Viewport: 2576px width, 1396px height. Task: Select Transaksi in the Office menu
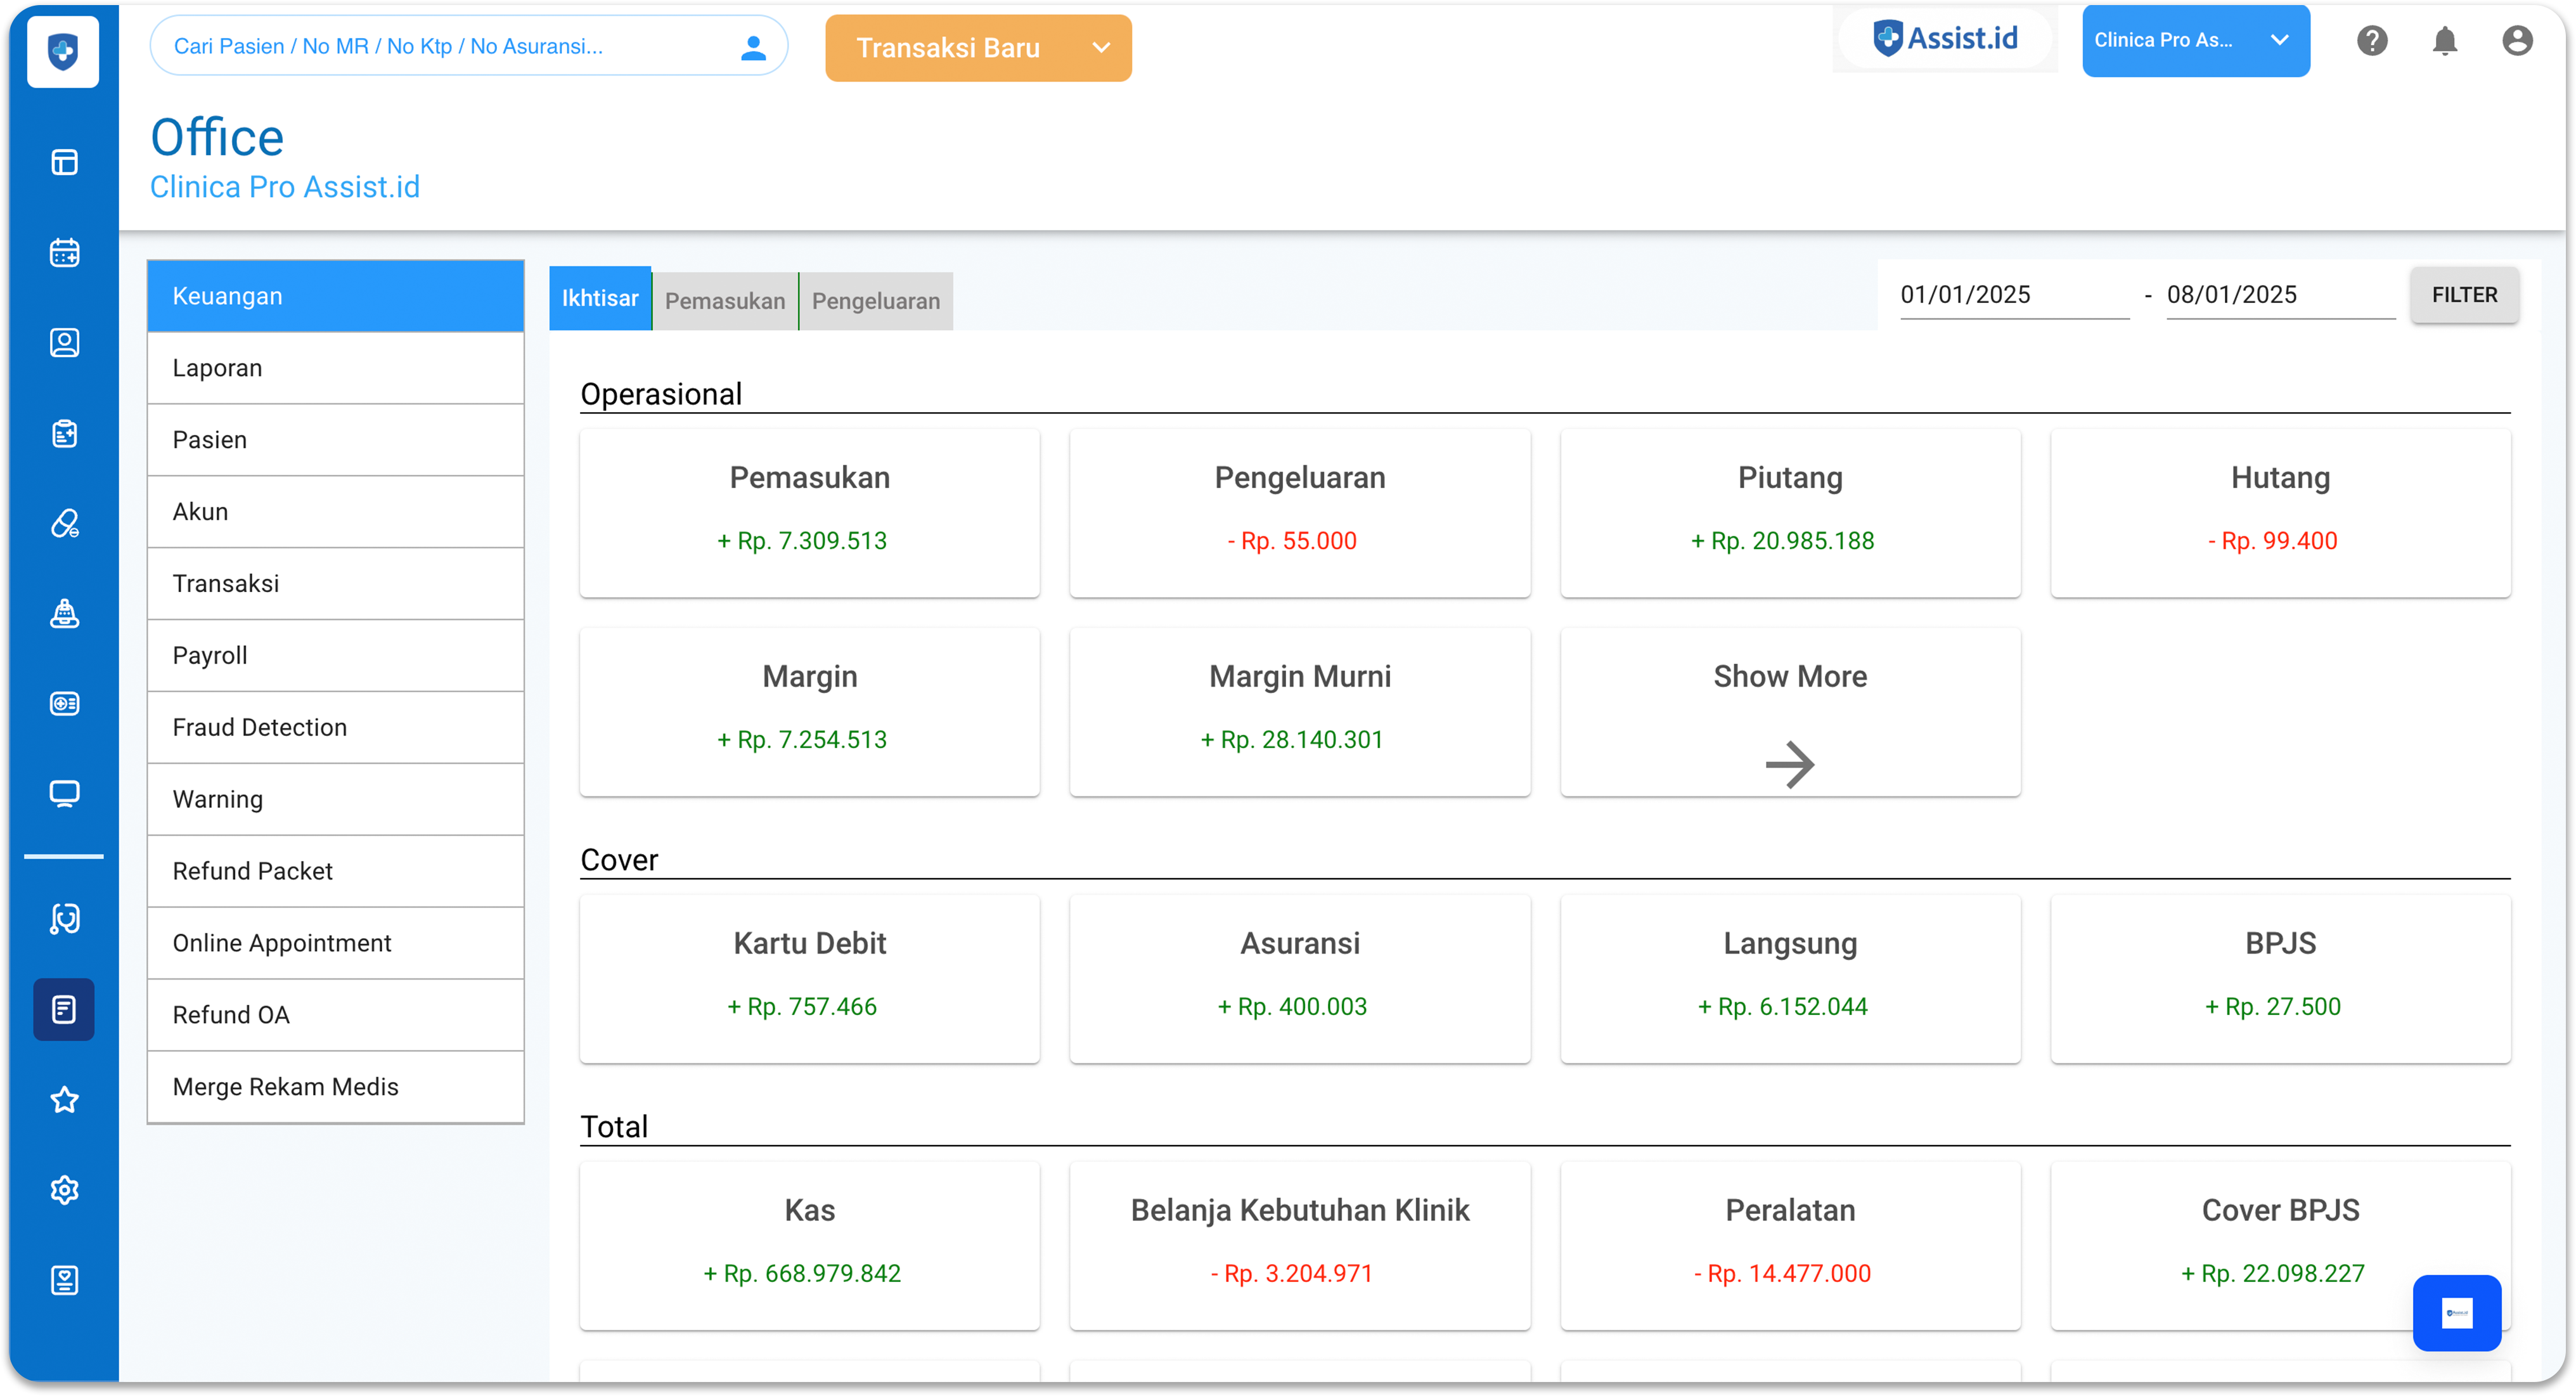click(336, 584)
